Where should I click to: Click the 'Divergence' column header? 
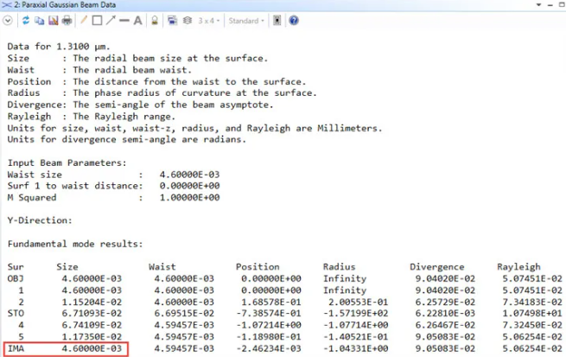point(436,267)
